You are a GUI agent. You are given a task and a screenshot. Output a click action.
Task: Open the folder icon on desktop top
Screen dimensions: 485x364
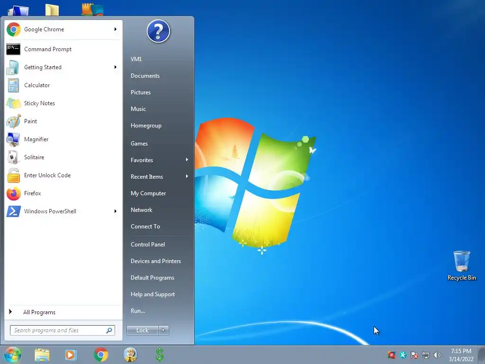pyautogui.click(x=52, y=9)
